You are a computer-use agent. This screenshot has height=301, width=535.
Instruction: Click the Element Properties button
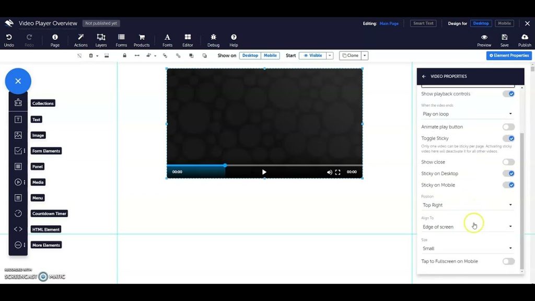[509, 55]
